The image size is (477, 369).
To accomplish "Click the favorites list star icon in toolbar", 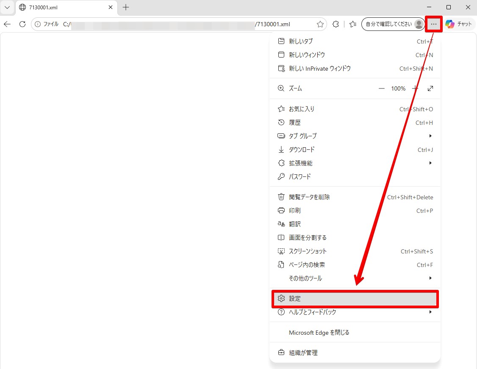I will coord(353,24).
